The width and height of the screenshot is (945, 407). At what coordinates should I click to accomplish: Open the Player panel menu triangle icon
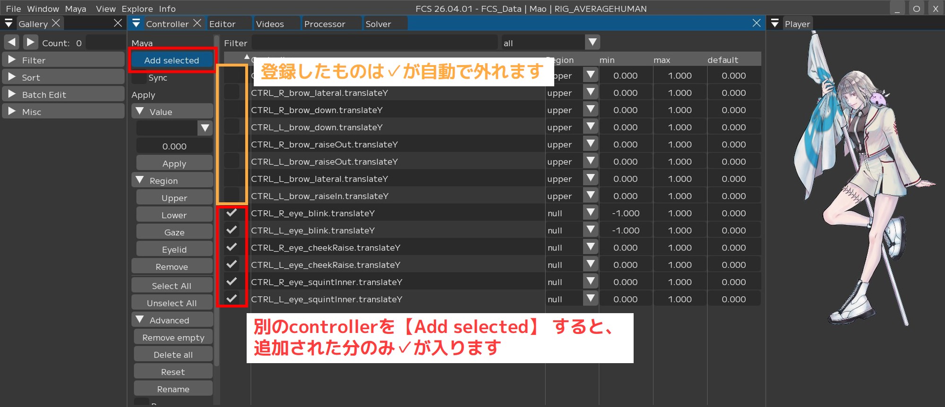click(x=774, y=24)
